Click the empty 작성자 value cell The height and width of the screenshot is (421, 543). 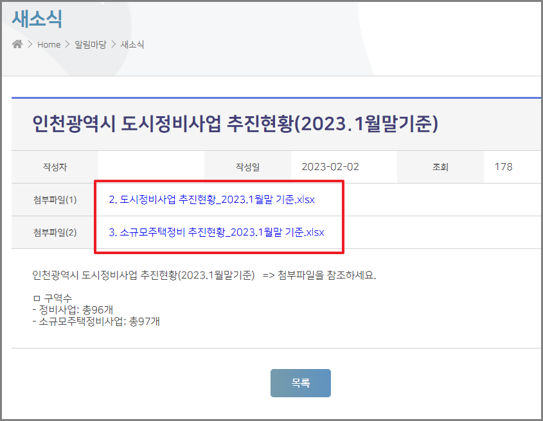click(151, 167)
